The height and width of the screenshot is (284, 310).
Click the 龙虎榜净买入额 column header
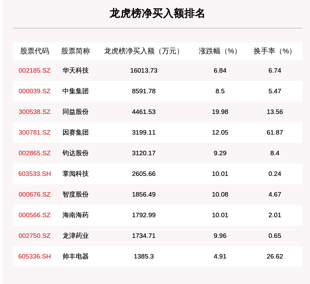[x=141, y=51]
